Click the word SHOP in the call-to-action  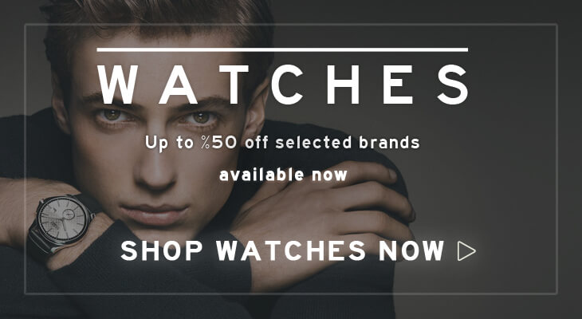[162, 250]
